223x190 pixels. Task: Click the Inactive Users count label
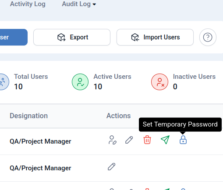coord(194,77)
